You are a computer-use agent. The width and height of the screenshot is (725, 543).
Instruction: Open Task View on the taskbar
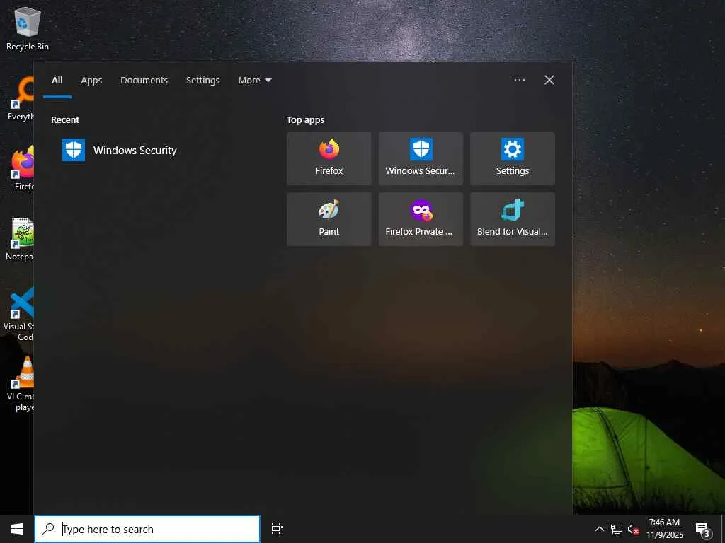point(278,529)
